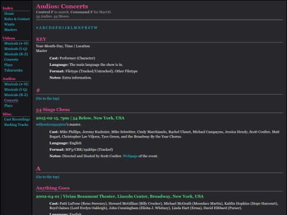Jump to letter W in index
The image size is (287, 215).
click(x=96, y=28)
